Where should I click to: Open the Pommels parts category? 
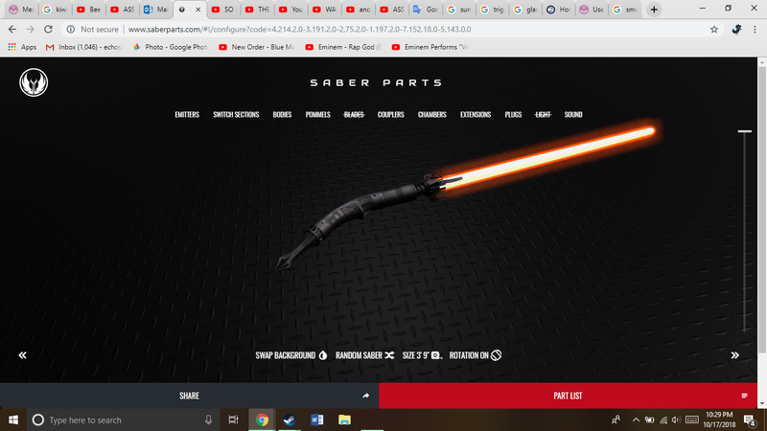coord(317,115)
